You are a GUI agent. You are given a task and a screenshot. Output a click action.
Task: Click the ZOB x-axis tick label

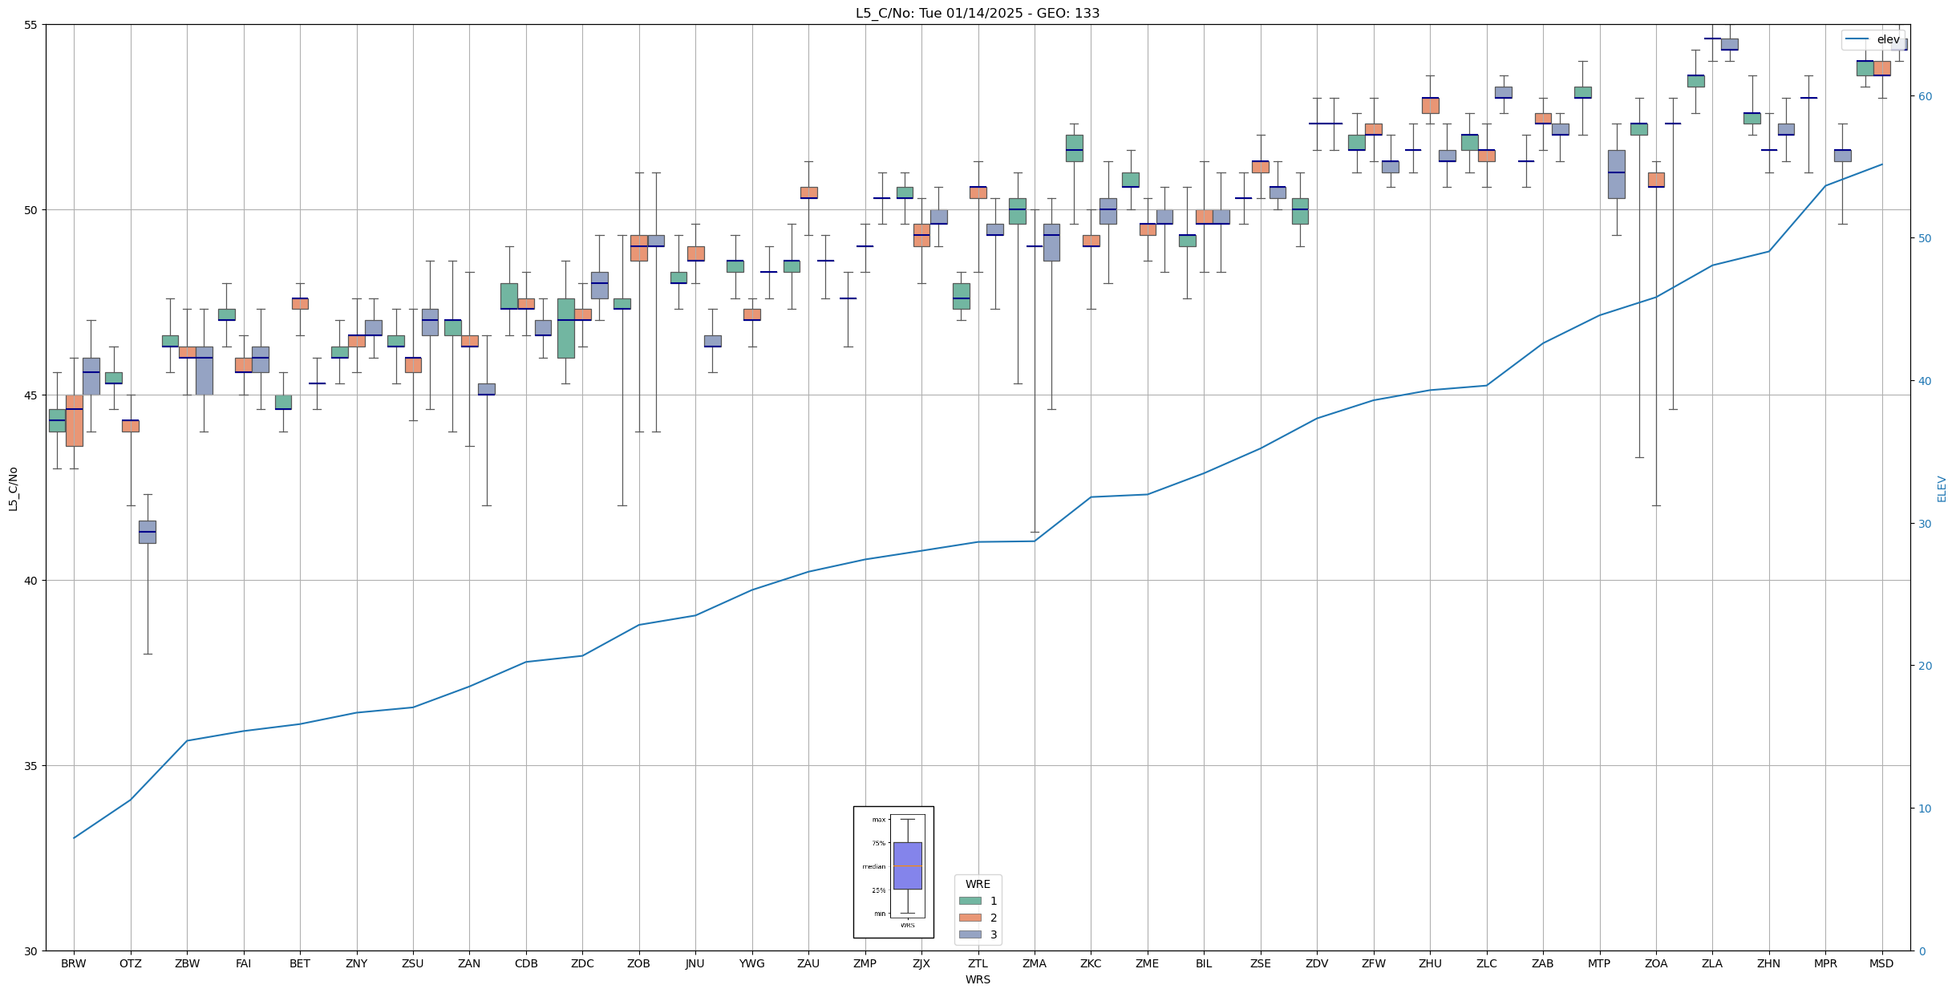coord(638,963)
